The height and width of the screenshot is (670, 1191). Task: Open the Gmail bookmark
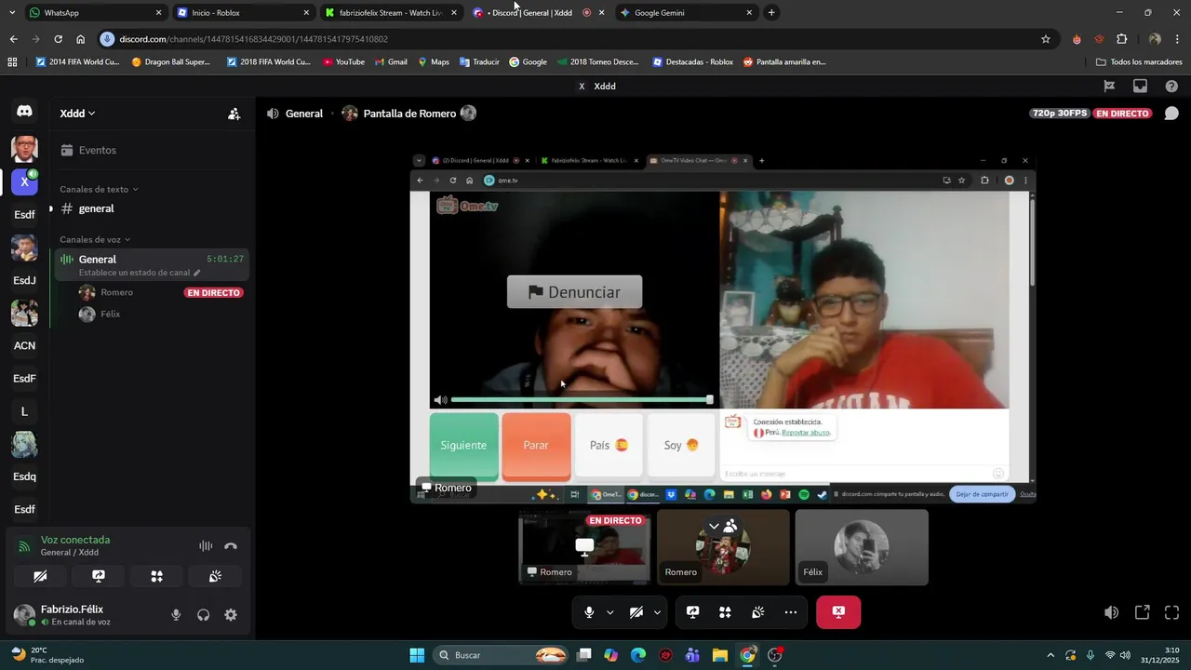tap(391, 62)
